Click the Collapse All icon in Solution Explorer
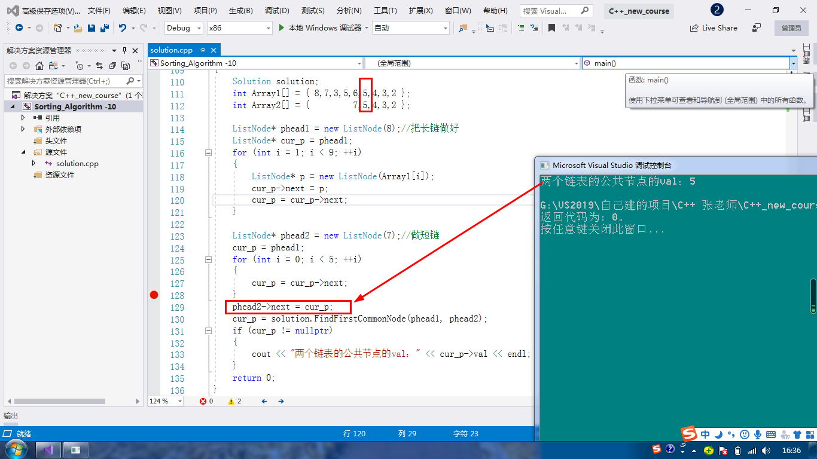This screenshot has height=459, width=817. 112,66
